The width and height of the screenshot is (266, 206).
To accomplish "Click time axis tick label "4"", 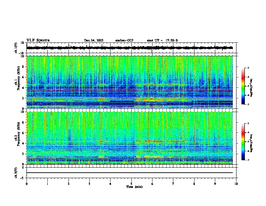I will (x=110, y=183).
